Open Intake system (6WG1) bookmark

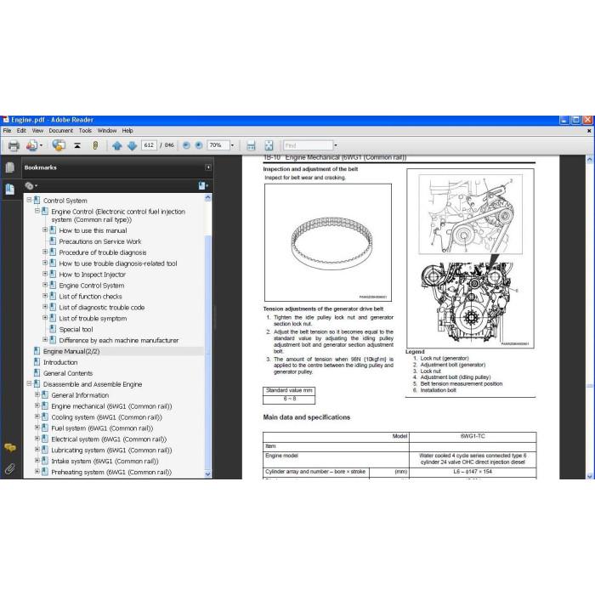(105, 462)
